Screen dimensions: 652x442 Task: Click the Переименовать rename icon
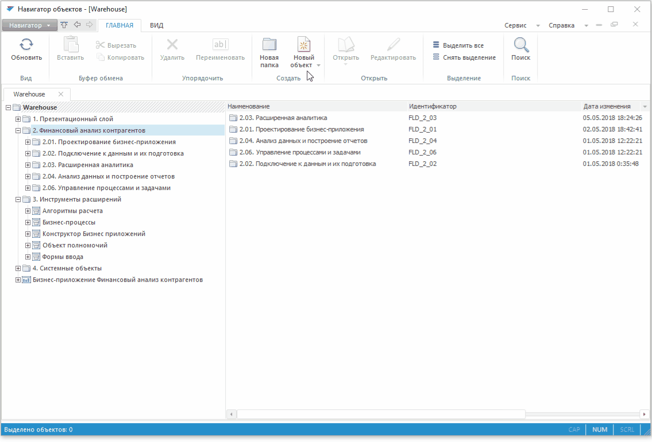click(x=220, y=44)
